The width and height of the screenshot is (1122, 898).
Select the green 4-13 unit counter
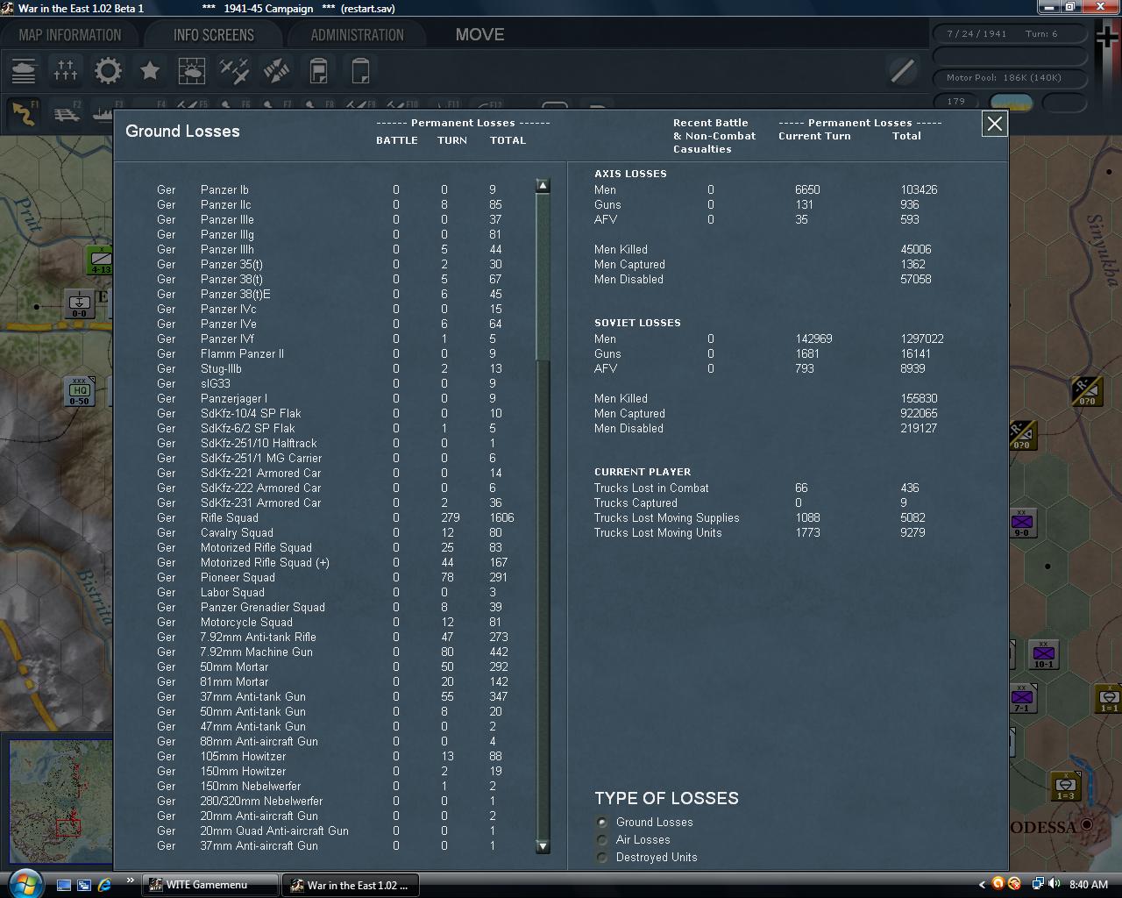tap(101, 260)
